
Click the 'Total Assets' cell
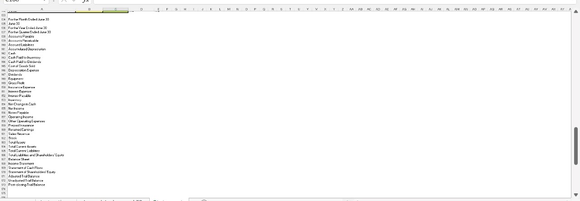coord(42,142)
